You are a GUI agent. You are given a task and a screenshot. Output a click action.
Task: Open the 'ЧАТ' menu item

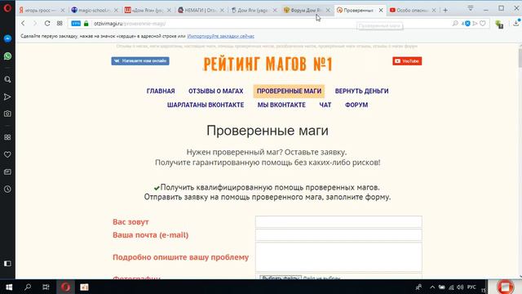point(325,105)
